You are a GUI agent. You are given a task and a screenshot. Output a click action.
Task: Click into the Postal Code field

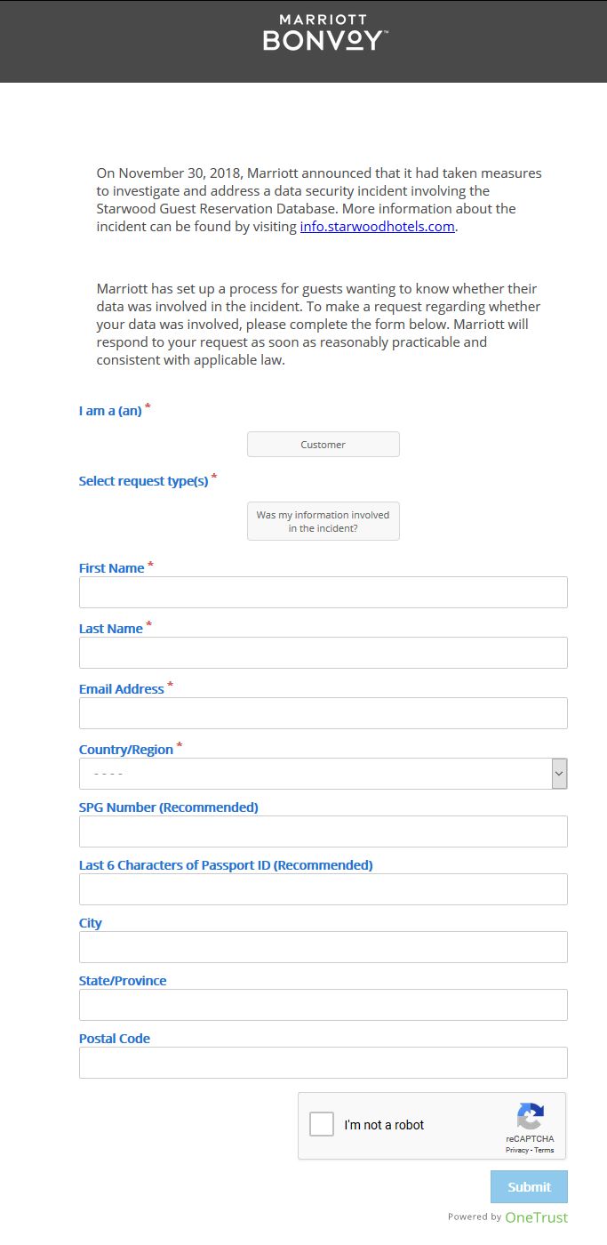(x=323, y=1063)
